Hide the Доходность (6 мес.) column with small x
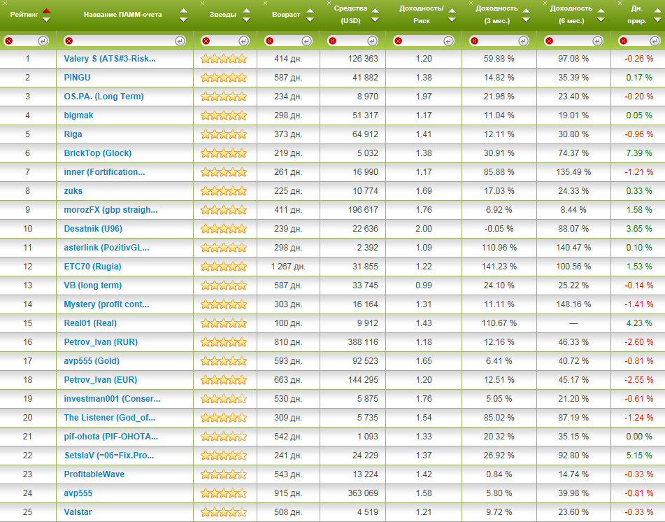665x522 pixels. click(x=545, y=3)
